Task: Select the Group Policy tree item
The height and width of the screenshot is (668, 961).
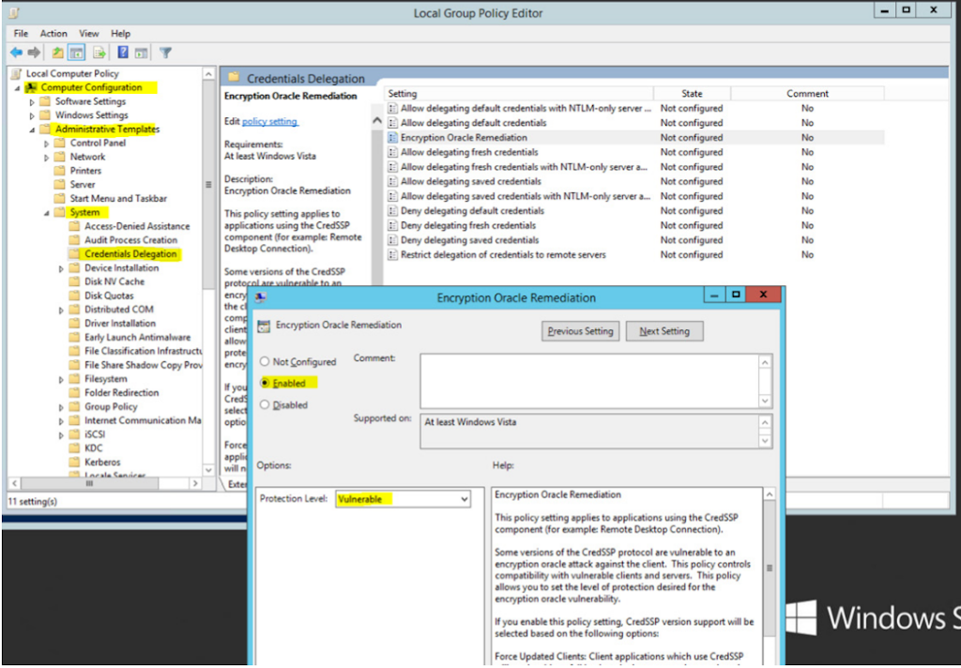Action: [111, 407]
